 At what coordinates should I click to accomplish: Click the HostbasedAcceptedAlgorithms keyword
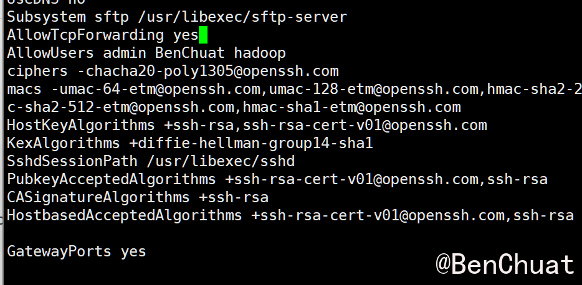coord(125,215)
